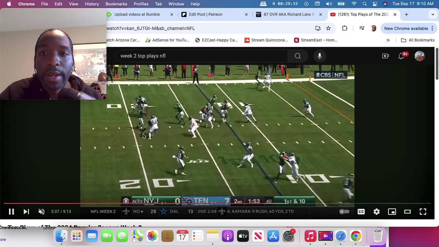Open System Settings with update badge
The image size is (439, 247).
[x=288, y=236]
